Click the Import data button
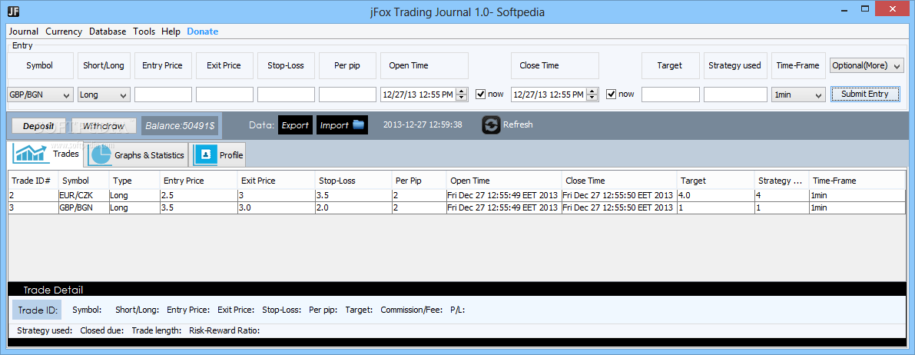The height and width of the screenshot is (355, 915). coord(342,125)
